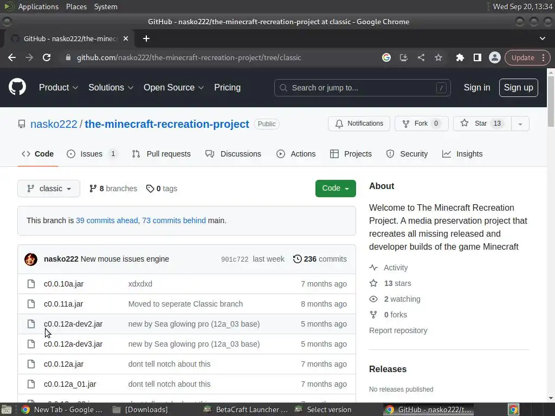
Task: Open the Chrome tab search chevron
Action: [542, 38]
